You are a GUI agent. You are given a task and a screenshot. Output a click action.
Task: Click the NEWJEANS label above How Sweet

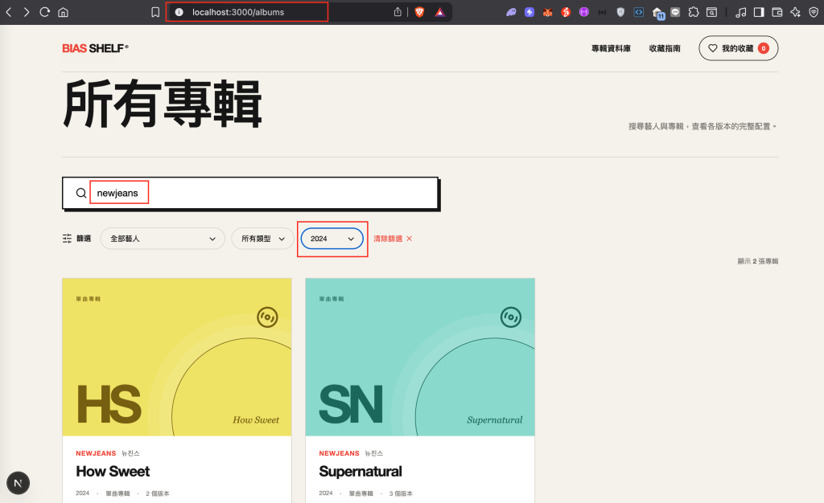tap(96, 453)
